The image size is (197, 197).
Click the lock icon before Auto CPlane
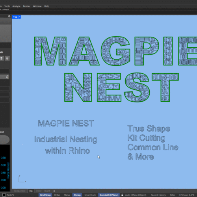click(x=122, y=195)
